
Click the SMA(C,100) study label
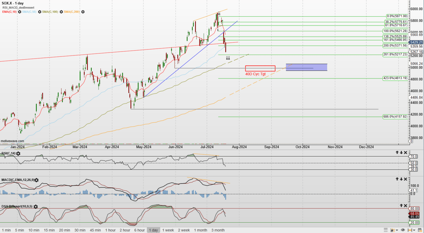coord(50,12)
